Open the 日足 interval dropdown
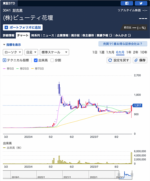 tap(31, 52)
